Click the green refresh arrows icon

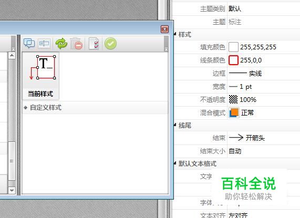click(x=61, y=44)
